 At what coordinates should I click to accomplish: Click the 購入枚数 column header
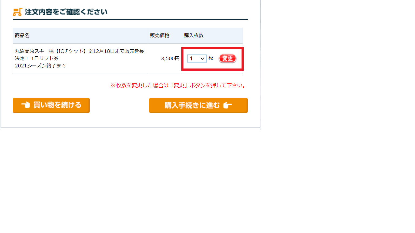point(194,36)
